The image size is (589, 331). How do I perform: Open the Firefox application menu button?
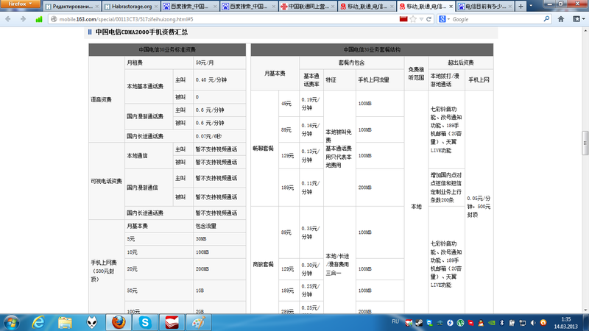20,4
